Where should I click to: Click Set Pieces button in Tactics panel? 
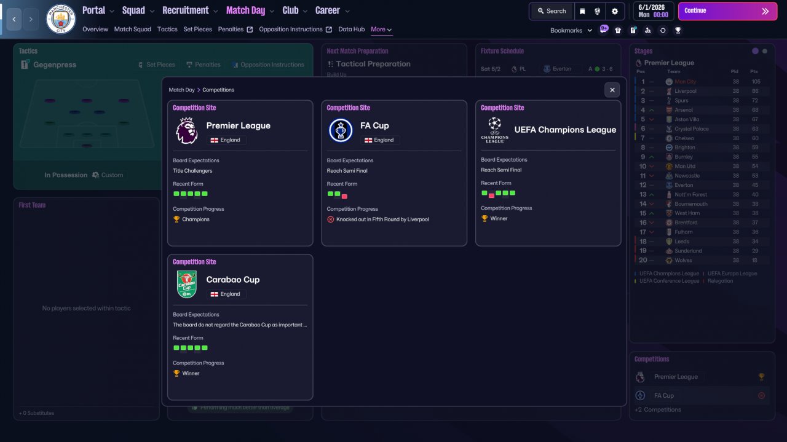pos(156,65)
